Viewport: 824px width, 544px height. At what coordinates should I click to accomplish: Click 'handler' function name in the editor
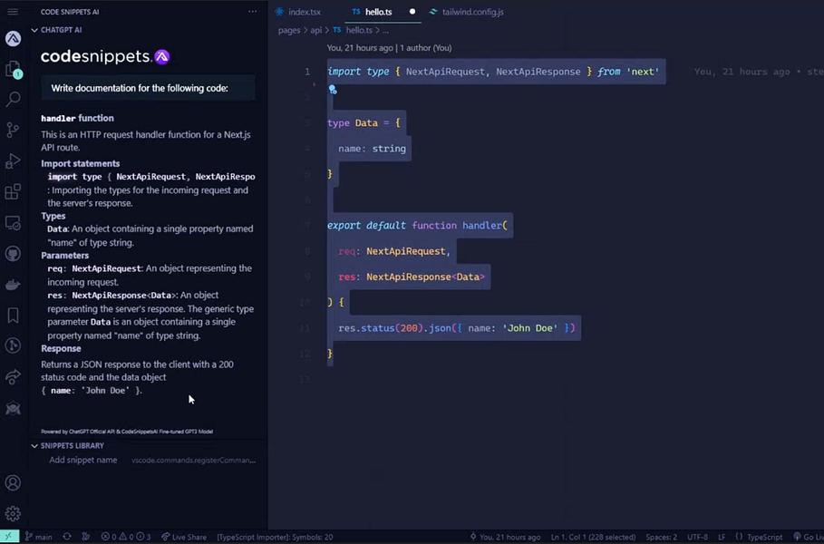coord(482,226)
